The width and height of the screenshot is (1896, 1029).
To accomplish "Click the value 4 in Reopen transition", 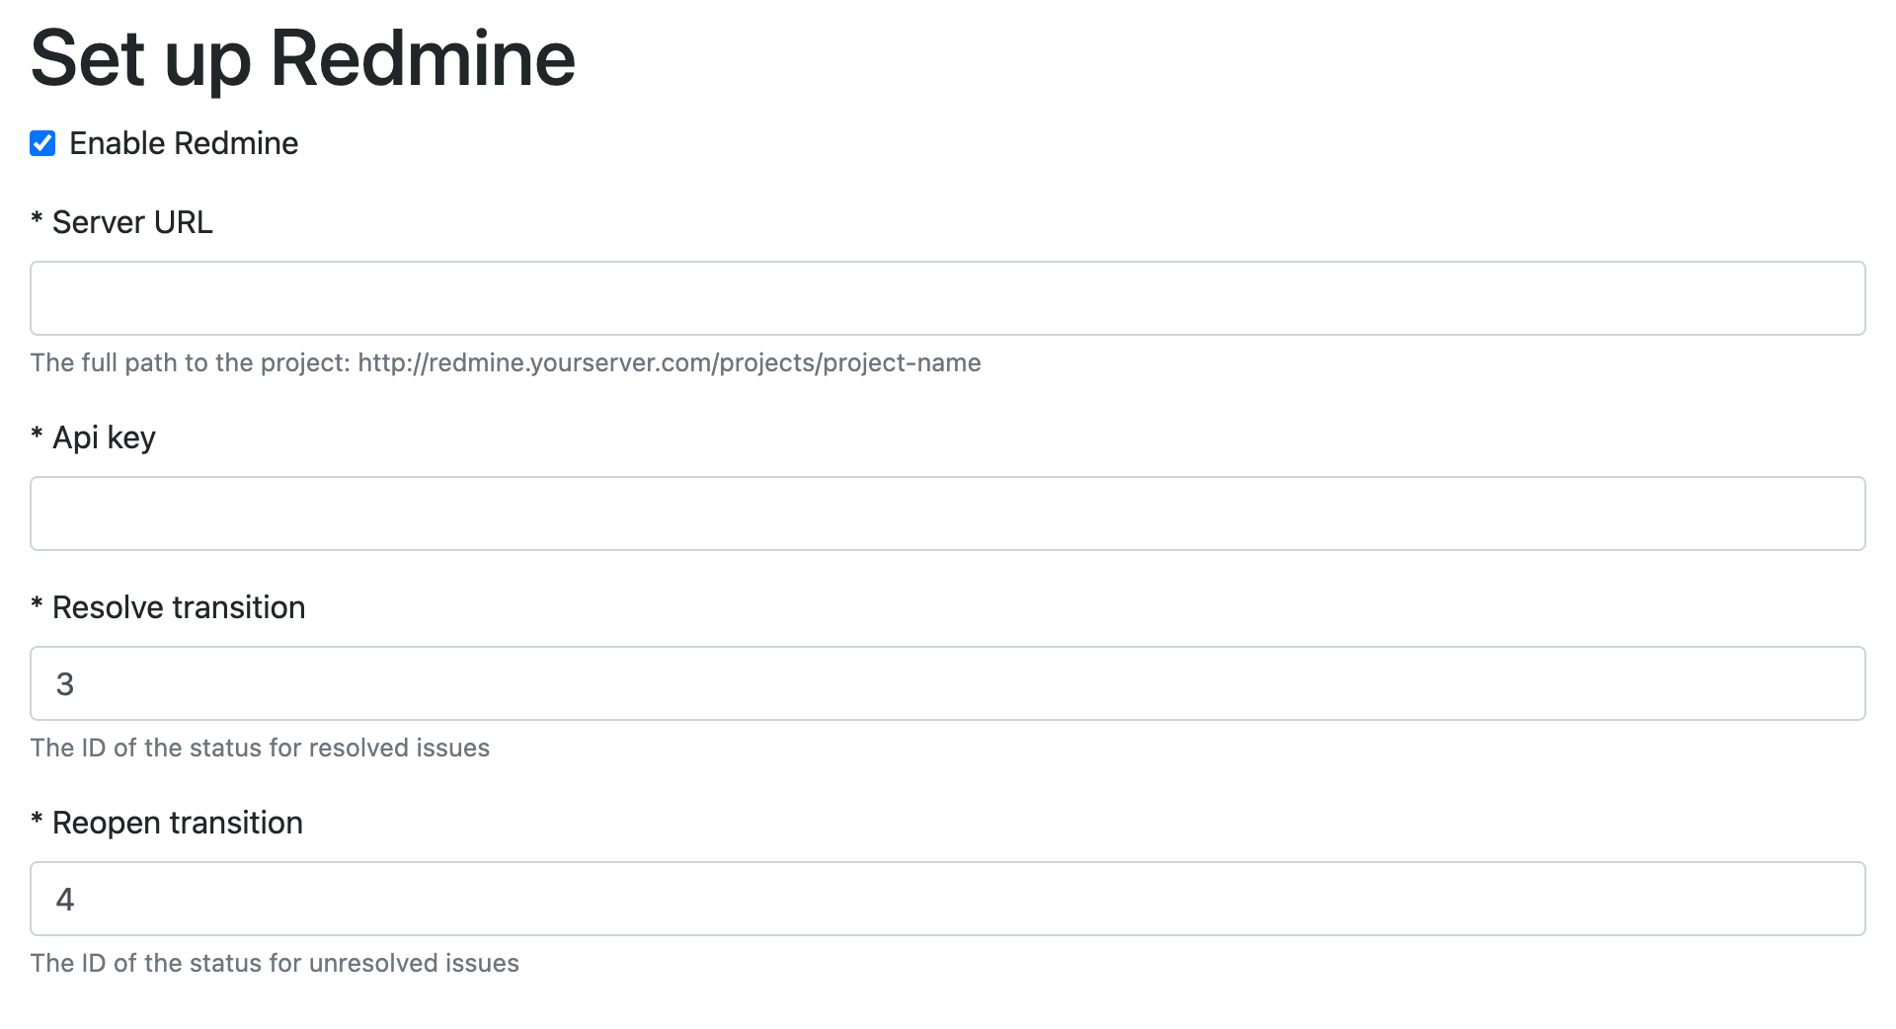I will [65, 898].
